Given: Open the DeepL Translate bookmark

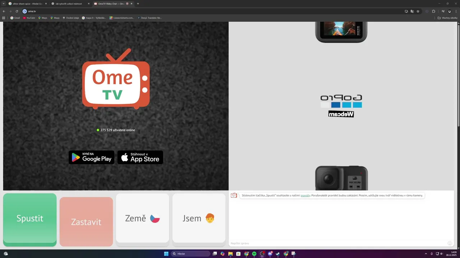Looking at the screenshot, I should [150, 18].
